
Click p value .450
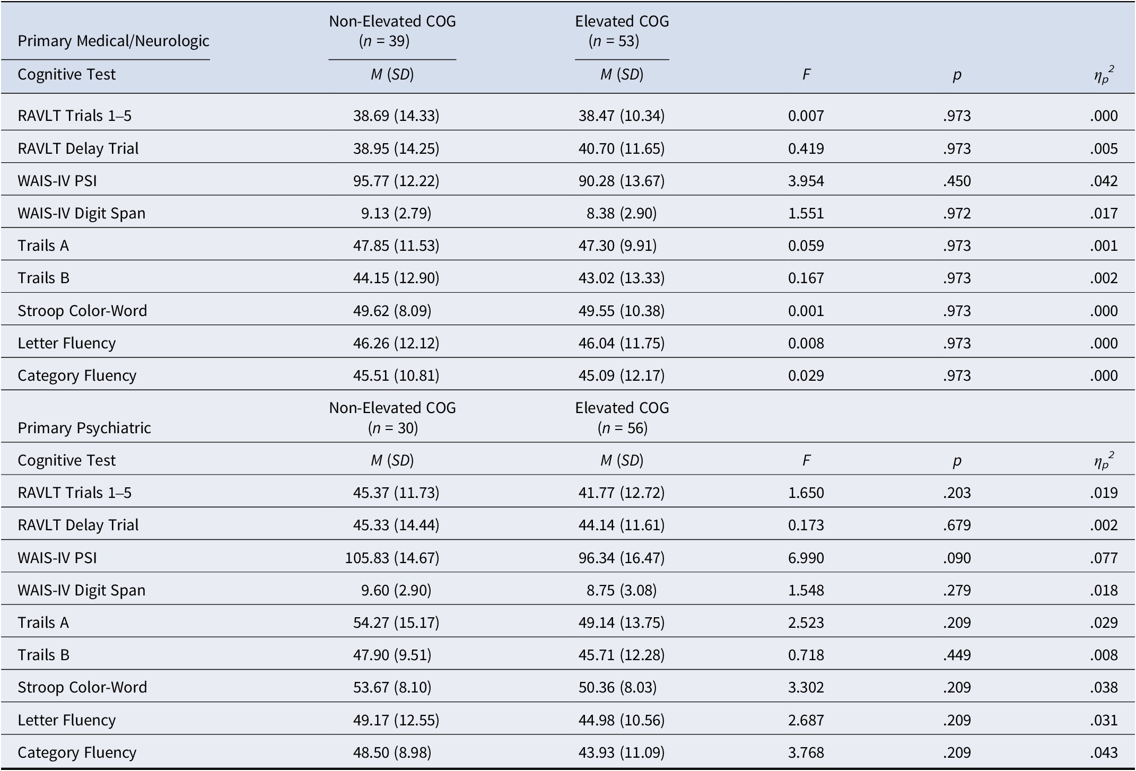(x=957, y=181)
